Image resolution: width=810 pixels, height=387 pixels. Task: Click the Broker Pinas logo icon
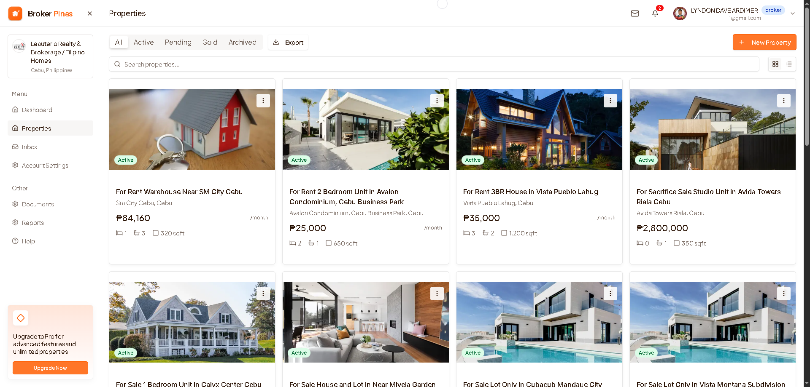pos(15,13)
